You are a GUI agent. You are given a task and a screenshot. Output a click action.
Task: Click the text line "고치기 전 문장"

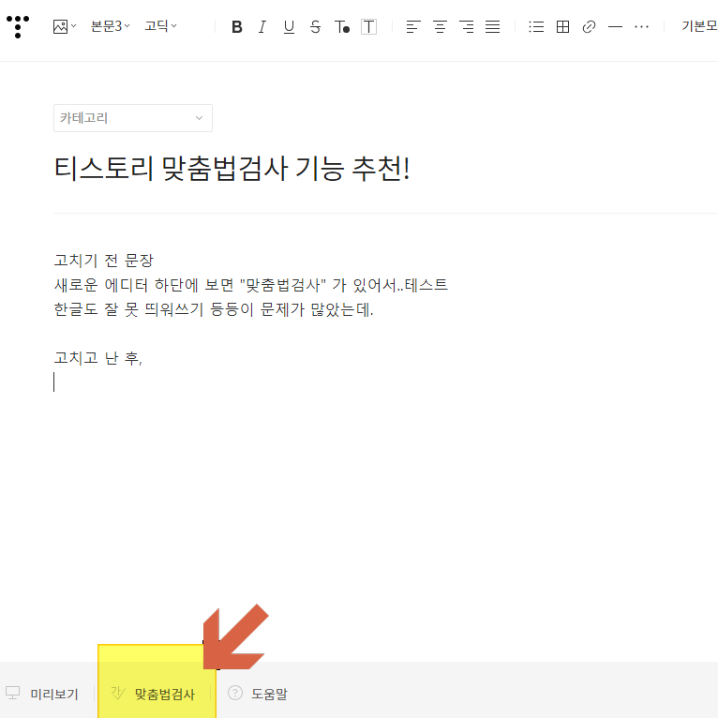104,261
